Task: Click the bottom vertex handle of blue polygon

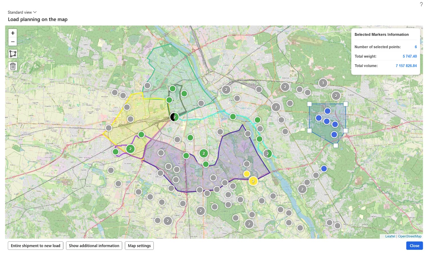Action: [336, 146]
